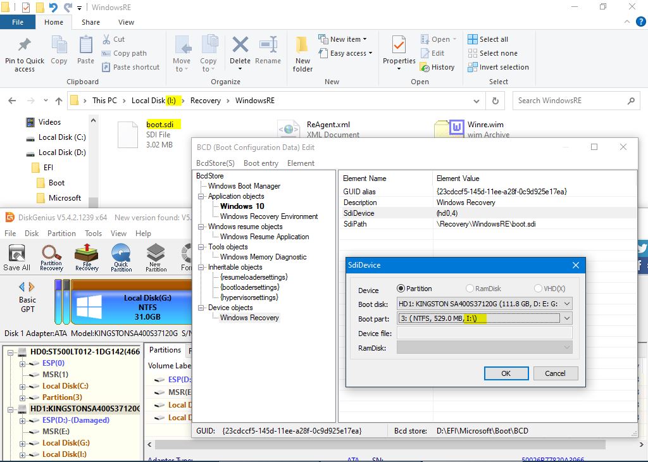Open the Boot disk dropdown
This screenshot has width=648, height=462.
566,304
